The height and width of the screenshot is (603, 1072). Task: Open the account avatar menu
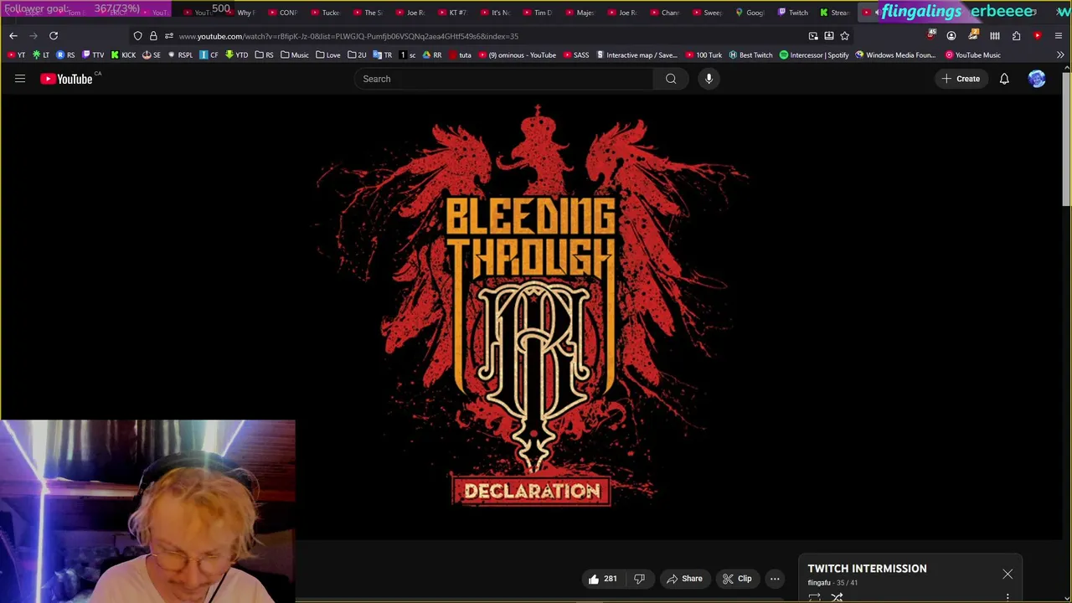(1037, 79)
